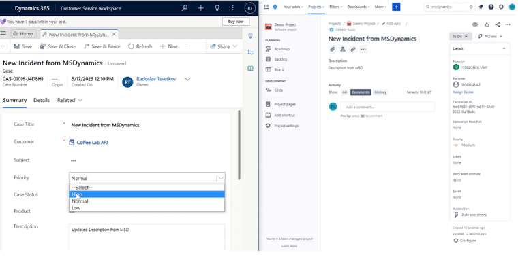518x257 pixels.
Task: Click the Dynamics form vertical scrollbar
Action: click(239, 145)
